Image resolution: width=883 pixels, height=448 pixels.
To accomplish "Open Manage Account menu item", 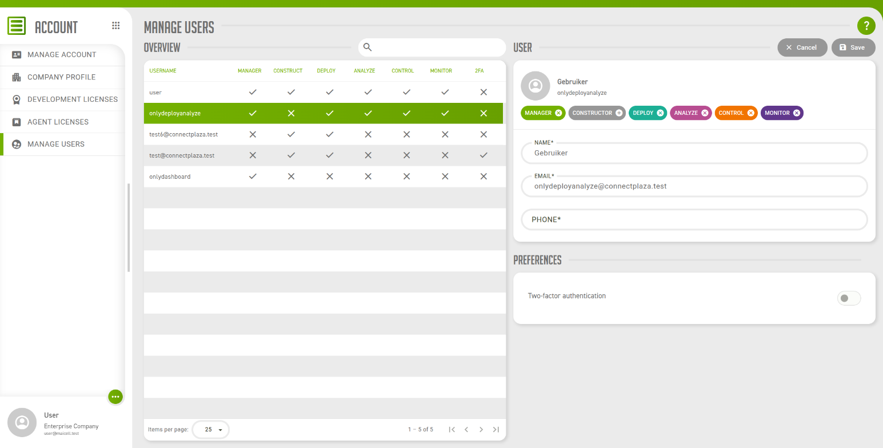I will [62, 55].
